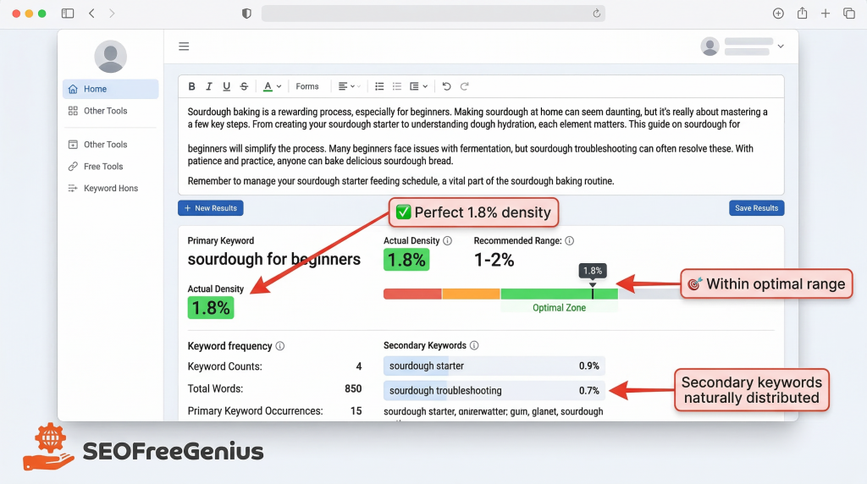Click the Primary Keyword Occurrences value 15

click(356, 411)
